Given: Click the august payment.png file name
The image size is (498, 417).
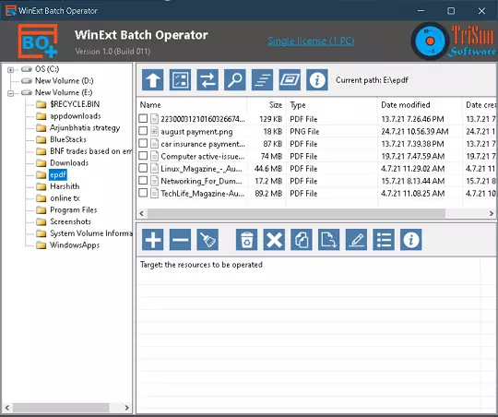Looking at the screenshot, I should (x=196, y=132).
